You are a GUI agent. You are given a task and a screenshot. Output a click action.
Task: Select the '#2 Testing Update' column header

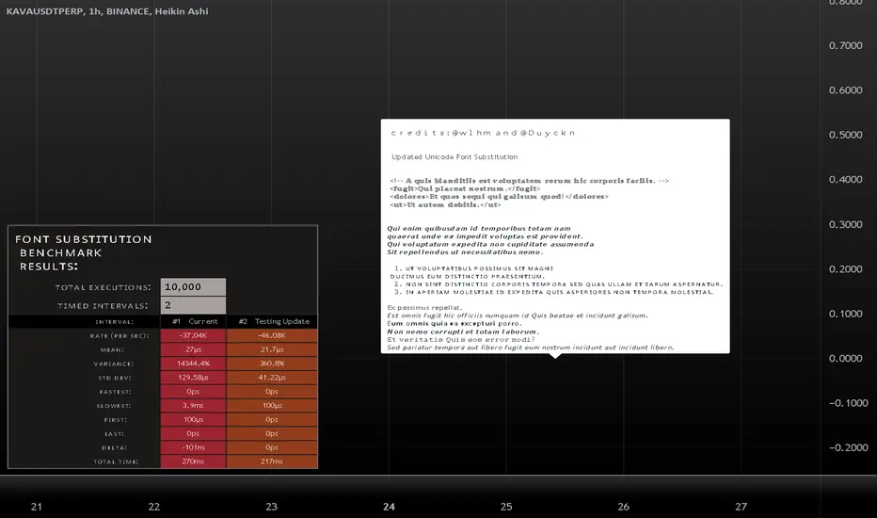272,321
